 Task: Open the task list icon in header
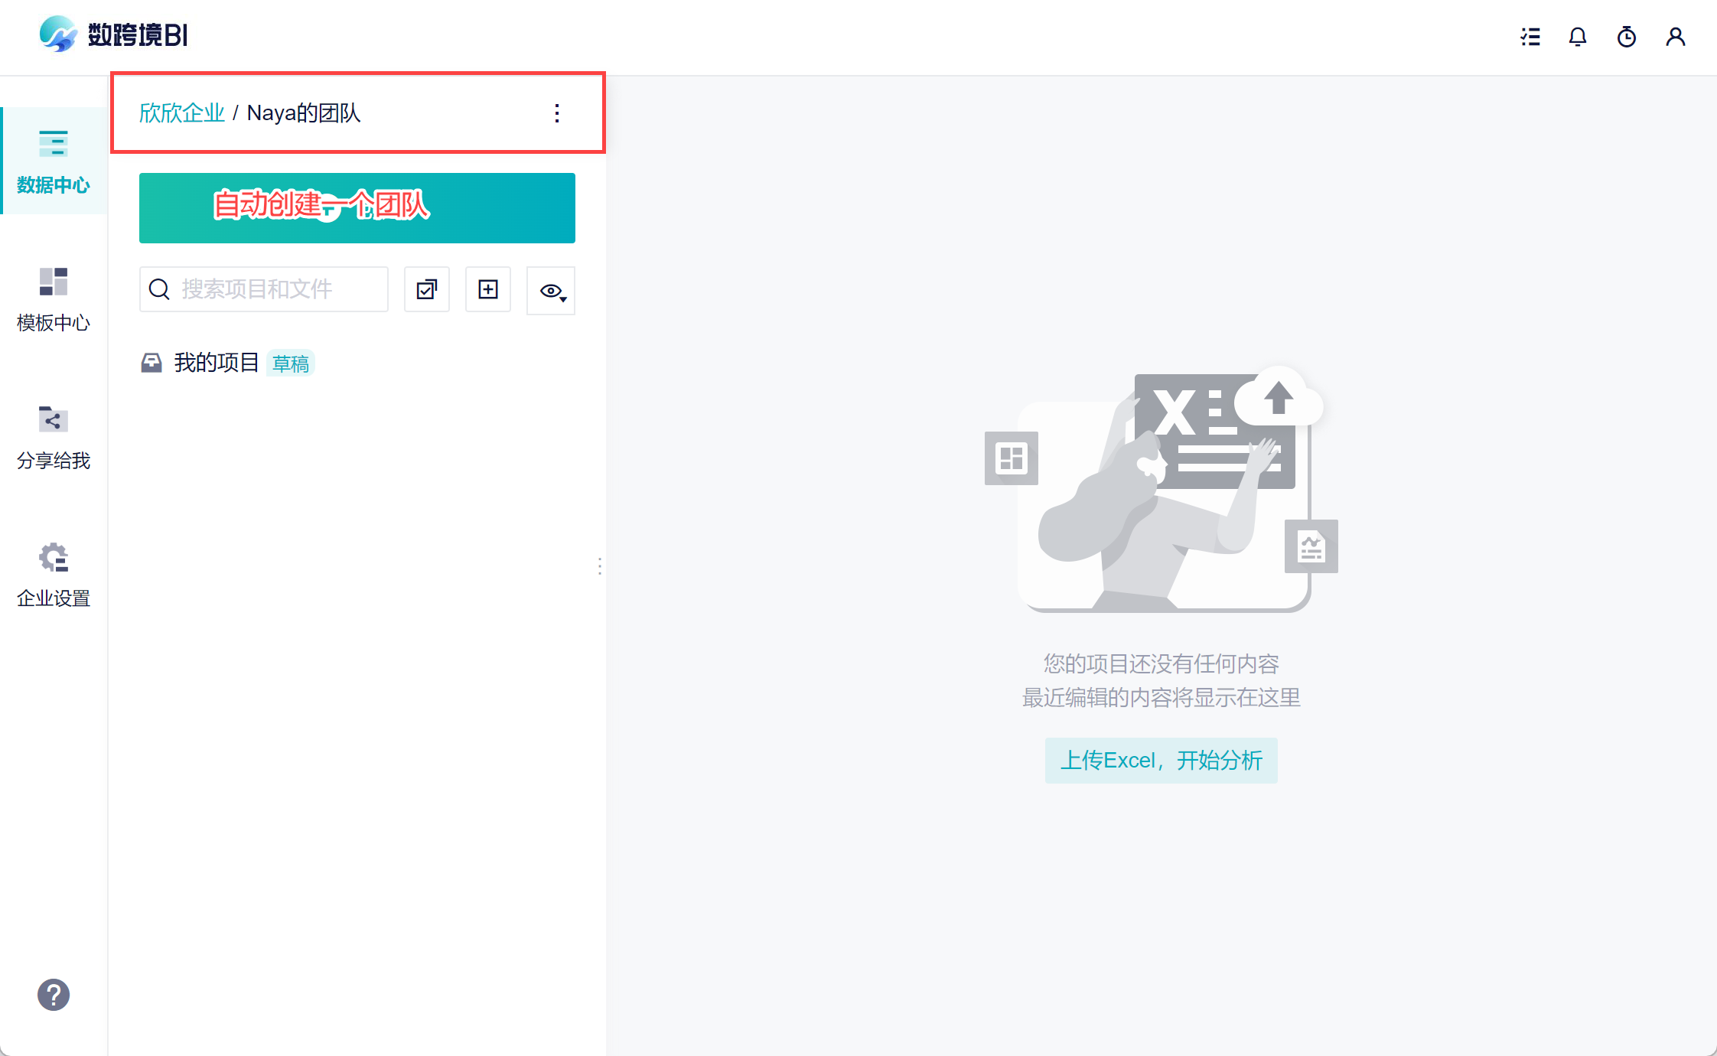(x=1530, y=37)
